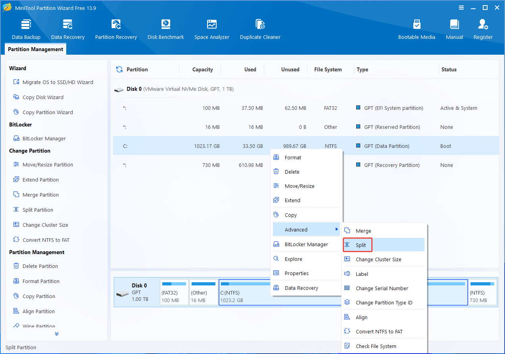Launch Copy Partition Wizard
The image size is (505, 354).
coord(43,112)
